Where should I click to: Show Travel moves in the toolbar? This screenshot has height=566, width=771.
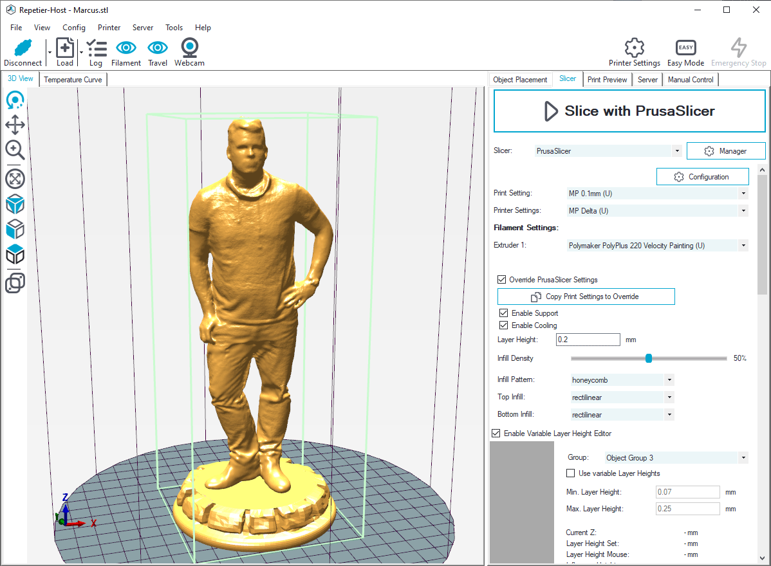click(x=157, y=51)
